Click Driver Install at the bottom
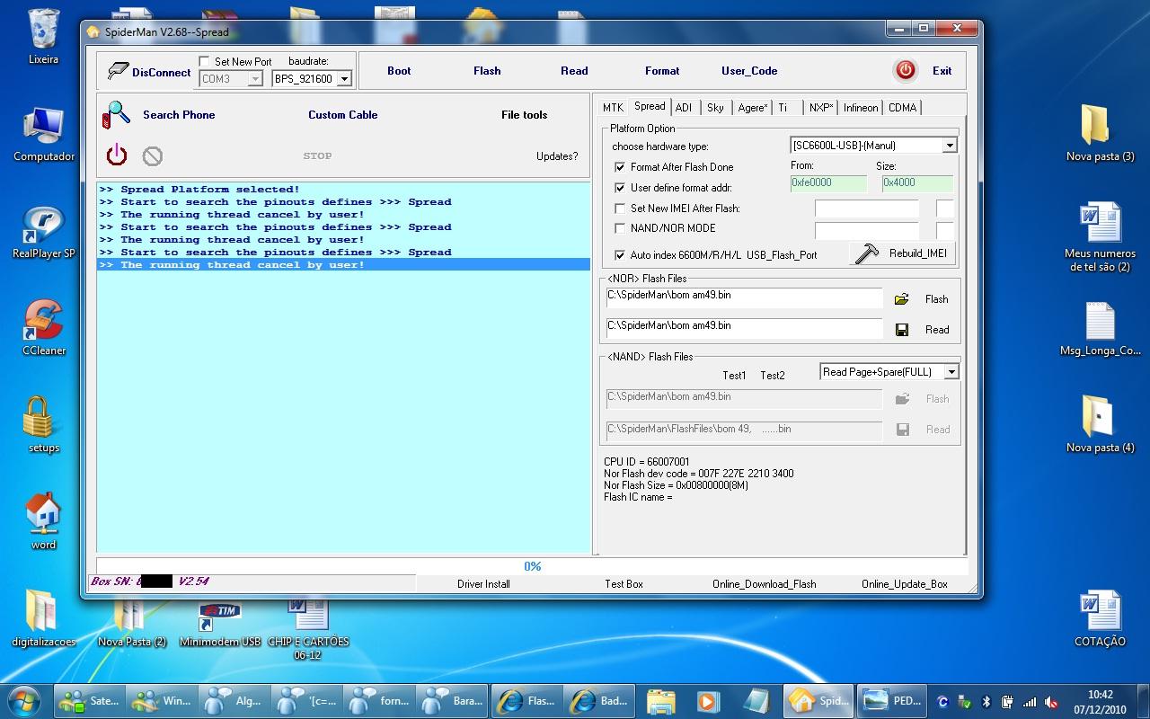Screen dimensions: 1150x719 tap(483, 584)
